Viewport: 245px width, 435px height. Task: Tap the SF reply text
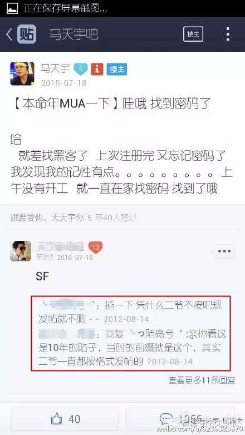click(x=42, y=276)
